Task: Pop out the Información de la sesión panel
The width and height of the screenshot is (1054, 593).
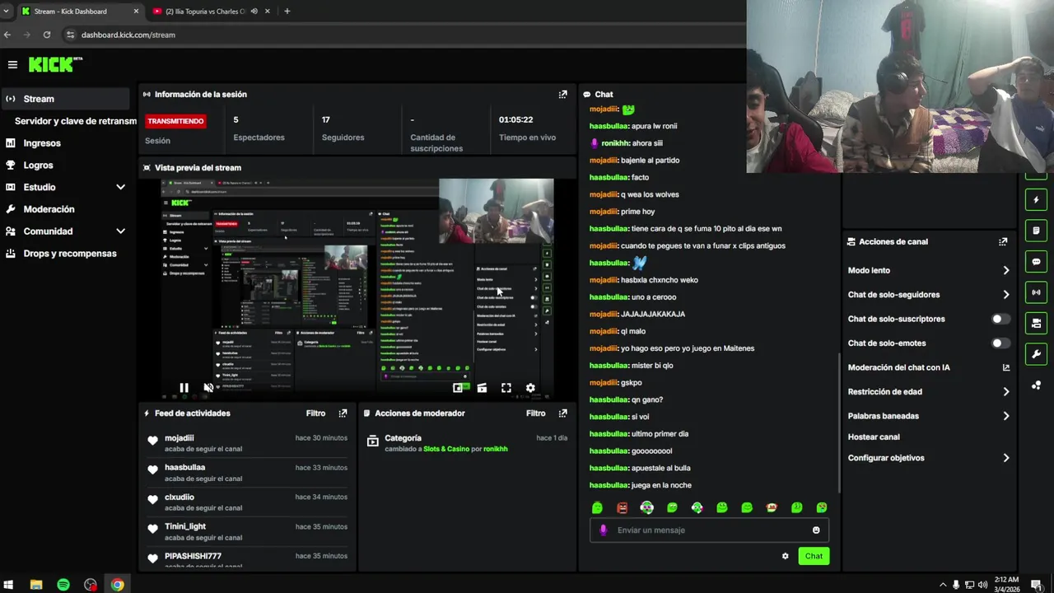Action: pyautogui.click(x=563, y=95)
